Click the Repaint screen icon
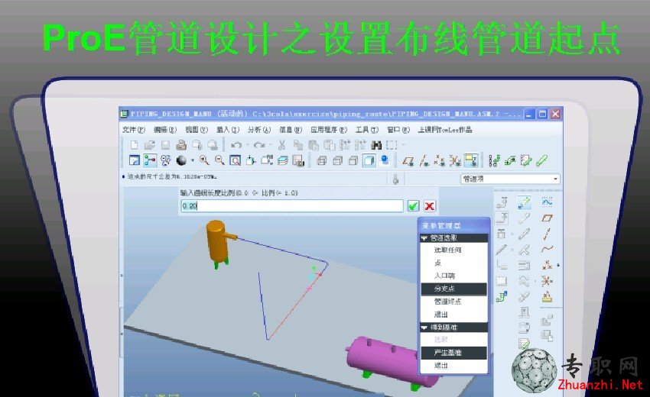 [135, 160]
